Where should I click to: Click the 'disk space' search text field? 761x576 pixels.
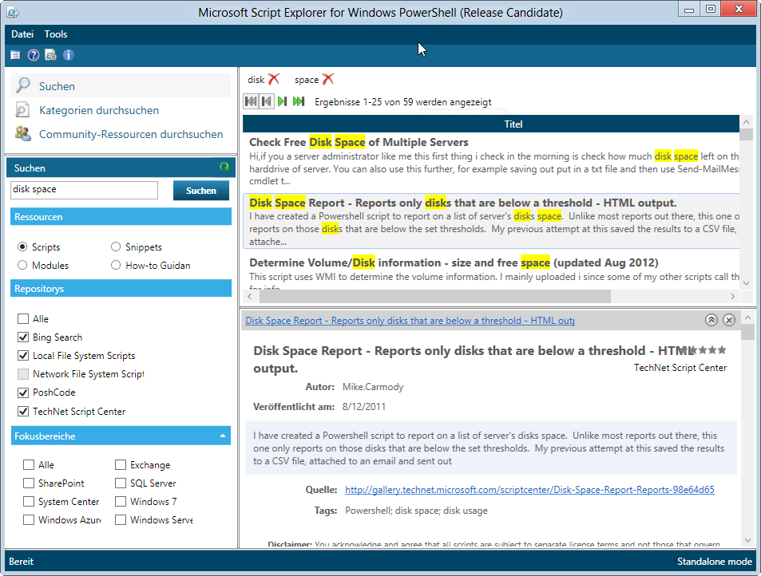coord(84,190)
